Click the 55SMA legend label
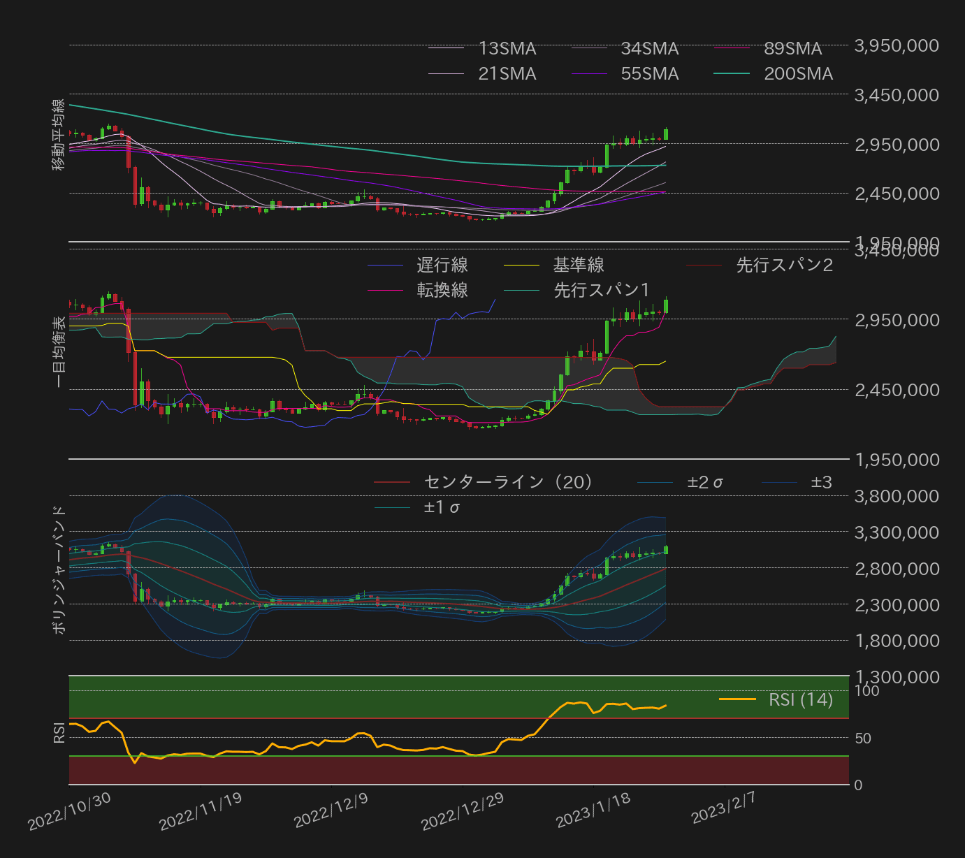Image resolution: width=965 pixels, height=858 pixels. 648,73
